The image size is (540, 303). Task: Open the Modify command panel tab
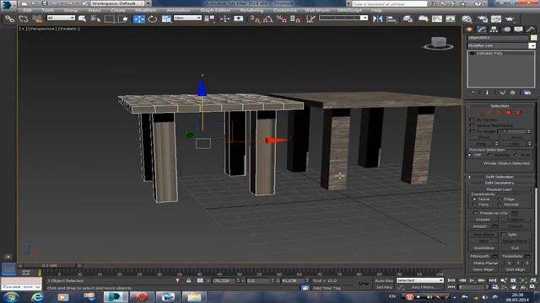tap(482, 29)
